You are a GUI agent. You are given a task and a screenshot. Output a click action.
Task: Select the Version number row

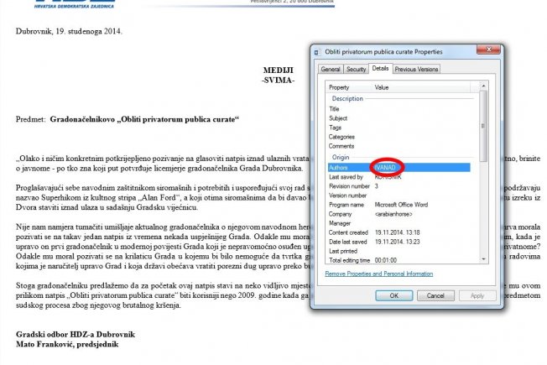coord(399,196)
